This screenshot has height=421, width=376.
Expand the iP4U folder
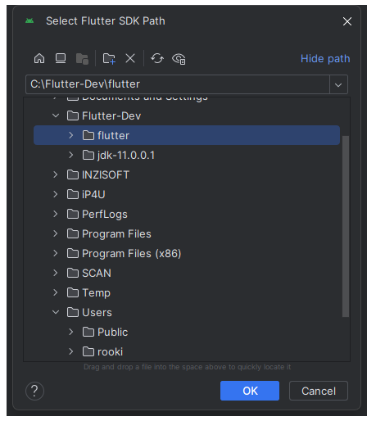[56, 194]
